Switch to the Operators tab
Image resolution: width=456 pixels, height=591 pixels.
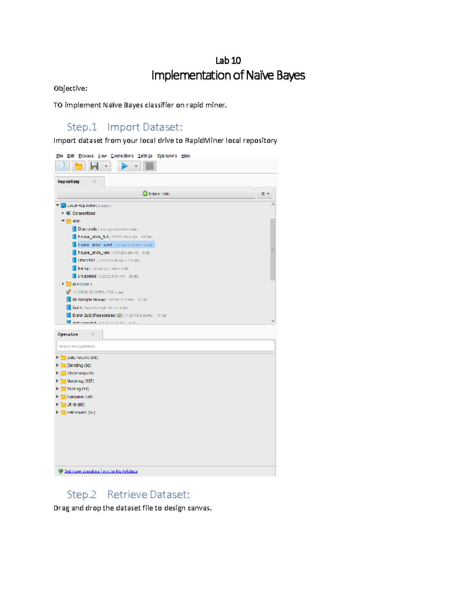pyautogui.click(x=68, y=334)
